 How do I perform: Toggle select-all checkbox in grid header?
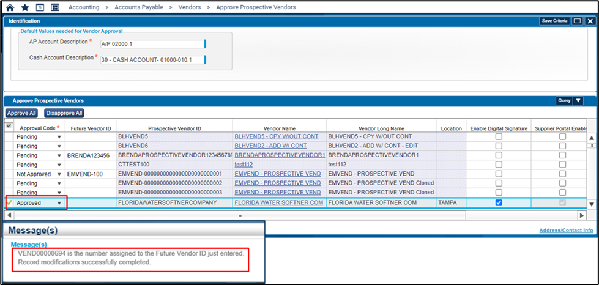[9, 126]
